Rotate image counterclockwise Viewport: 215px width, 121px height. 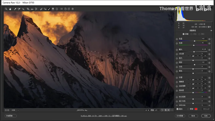65,9
